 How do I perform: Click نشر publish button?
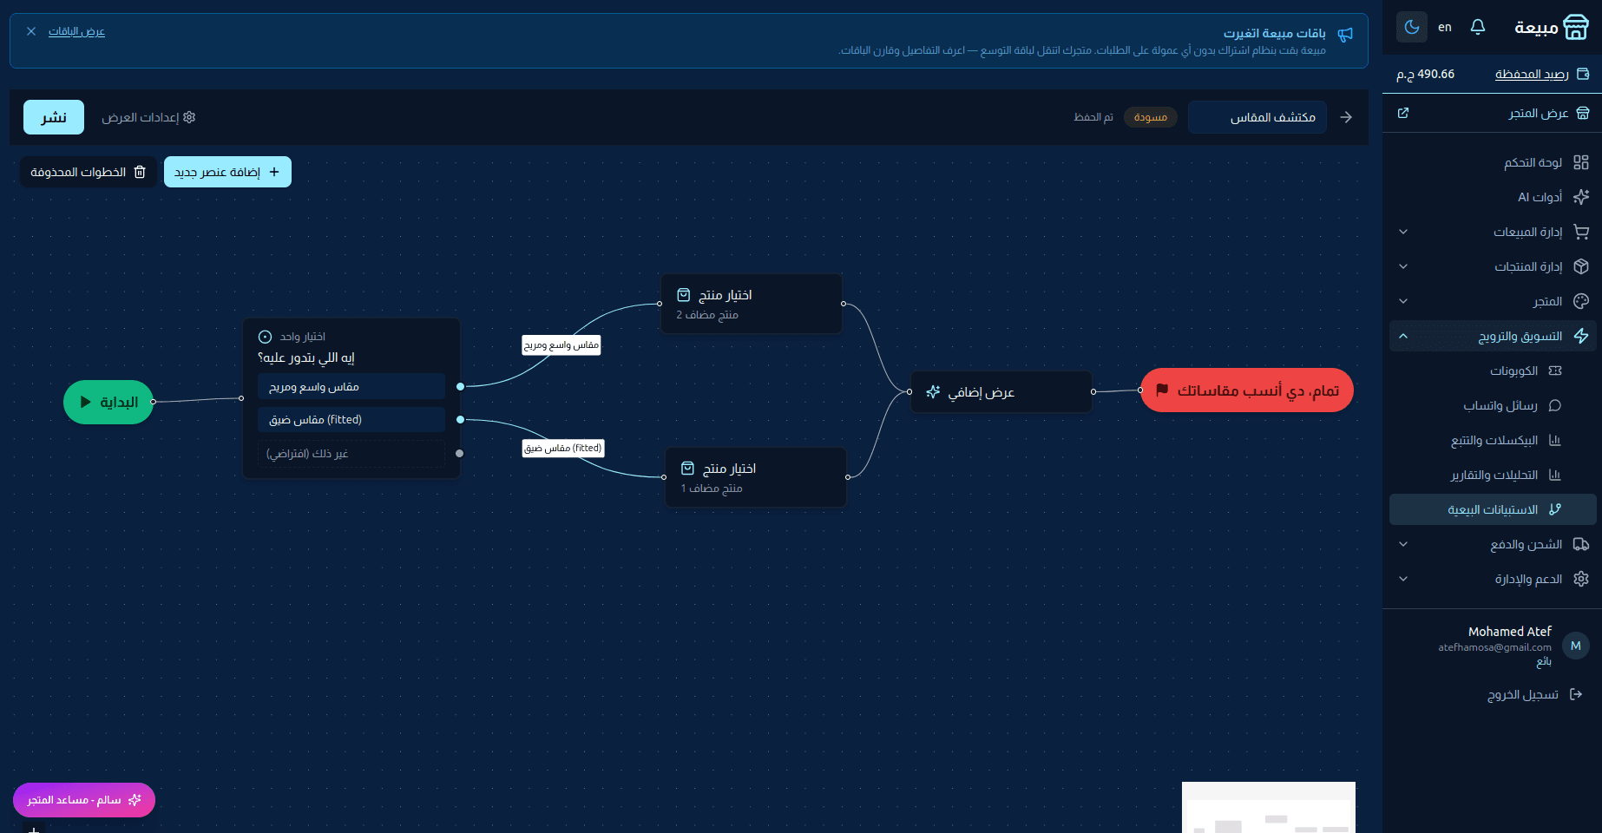coord(54,117)
